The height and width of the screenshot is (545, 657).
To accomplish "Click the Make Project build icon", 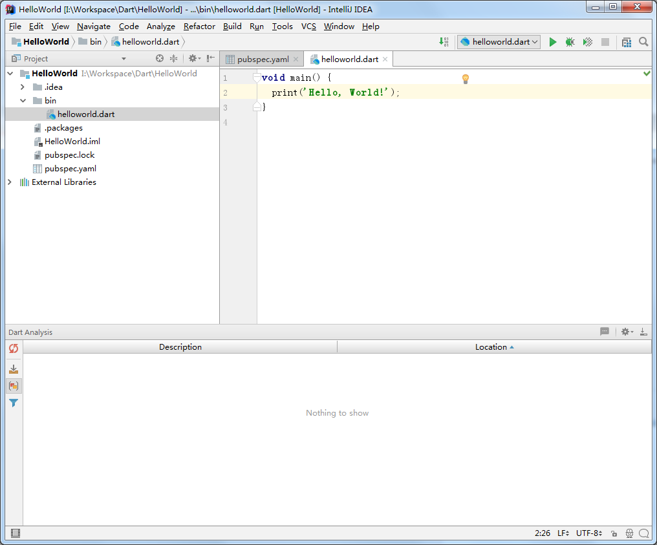I will tap(444, 42).
